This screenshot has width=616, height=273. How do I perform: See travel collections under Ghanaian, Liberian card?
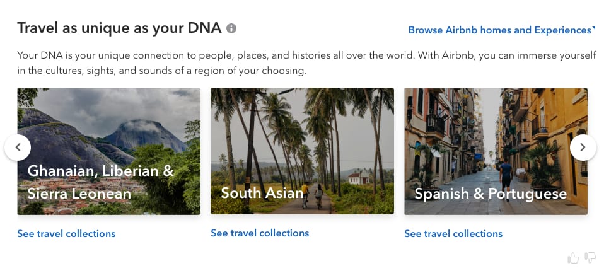[x=66, y=234]
